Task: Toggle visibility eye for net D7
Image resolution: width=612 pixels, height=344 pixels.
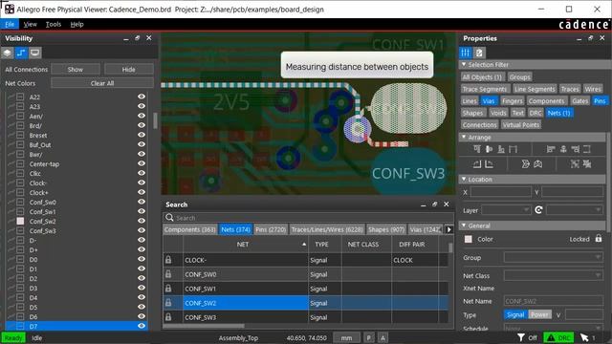Action: pos(142,326)
